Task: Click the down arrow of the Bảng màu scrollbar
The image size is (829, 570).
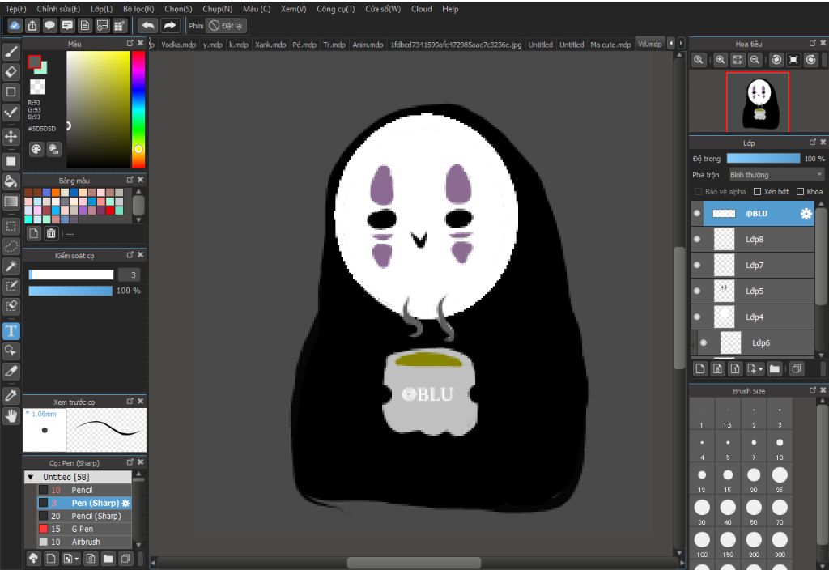Action: (138, 220)
